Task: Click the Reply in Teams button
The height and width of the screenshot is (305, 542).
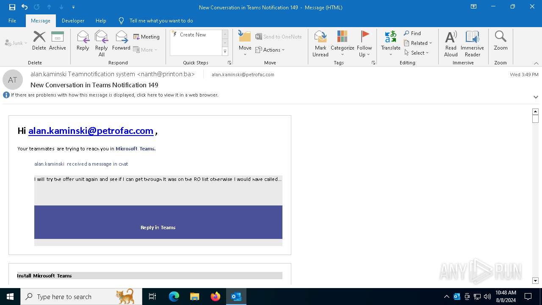Action: pyautogui.click(x=158, y=227)
